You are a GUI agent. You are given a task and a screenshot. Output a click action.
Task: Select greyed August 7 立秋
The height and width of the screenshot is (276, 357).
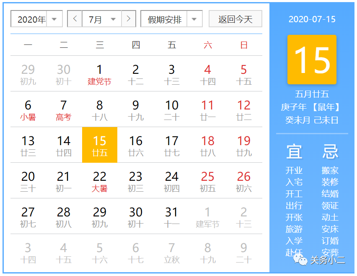click(172, 252)
